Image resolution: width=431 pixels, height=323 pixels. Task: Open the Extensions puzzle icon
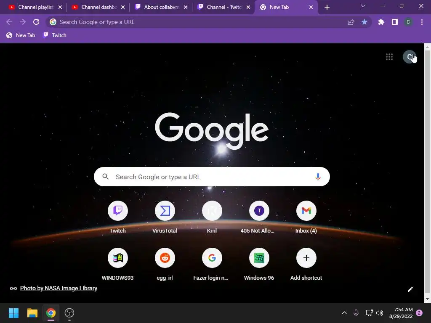381,22
